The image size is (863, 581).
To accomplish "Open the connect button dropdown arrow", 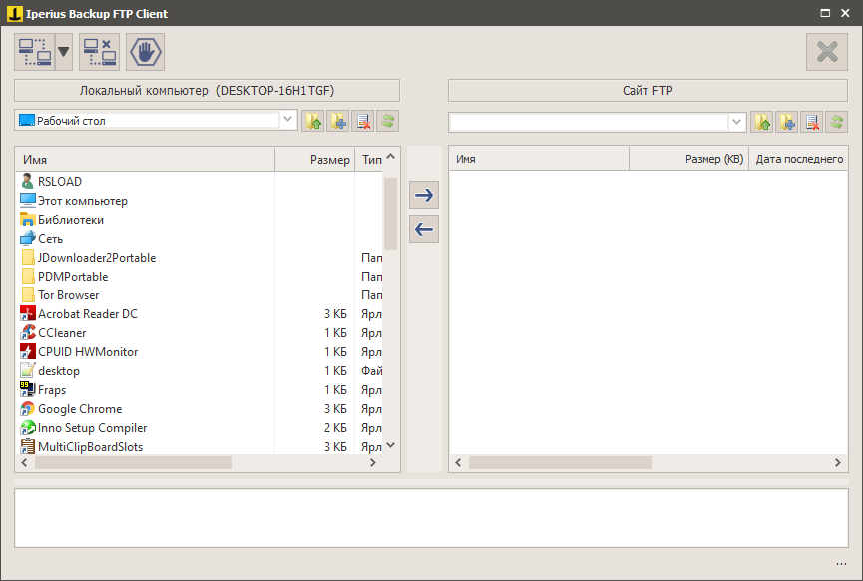I will click(x=63, y=52).
